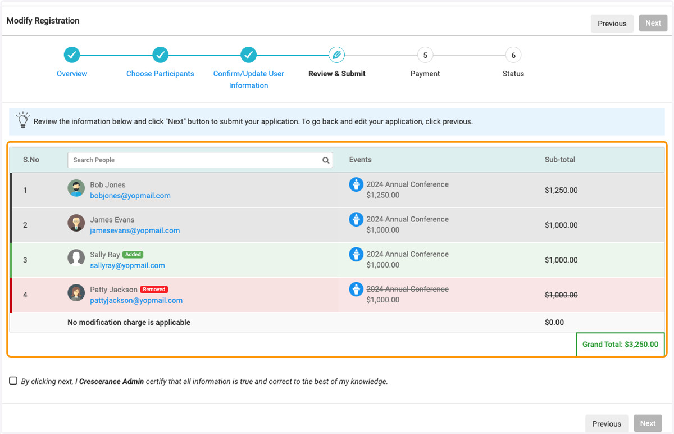Open the jamesevans@yopmail.com email link
This screenshot has width=674, height=434.
point(135,230)
